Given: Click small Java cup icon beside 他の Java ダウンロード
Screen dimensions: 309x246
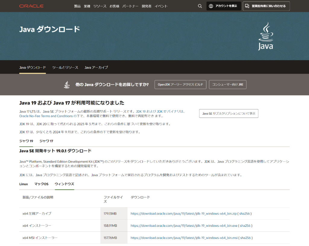Looking at the screenshot, I should coord(67,85).
